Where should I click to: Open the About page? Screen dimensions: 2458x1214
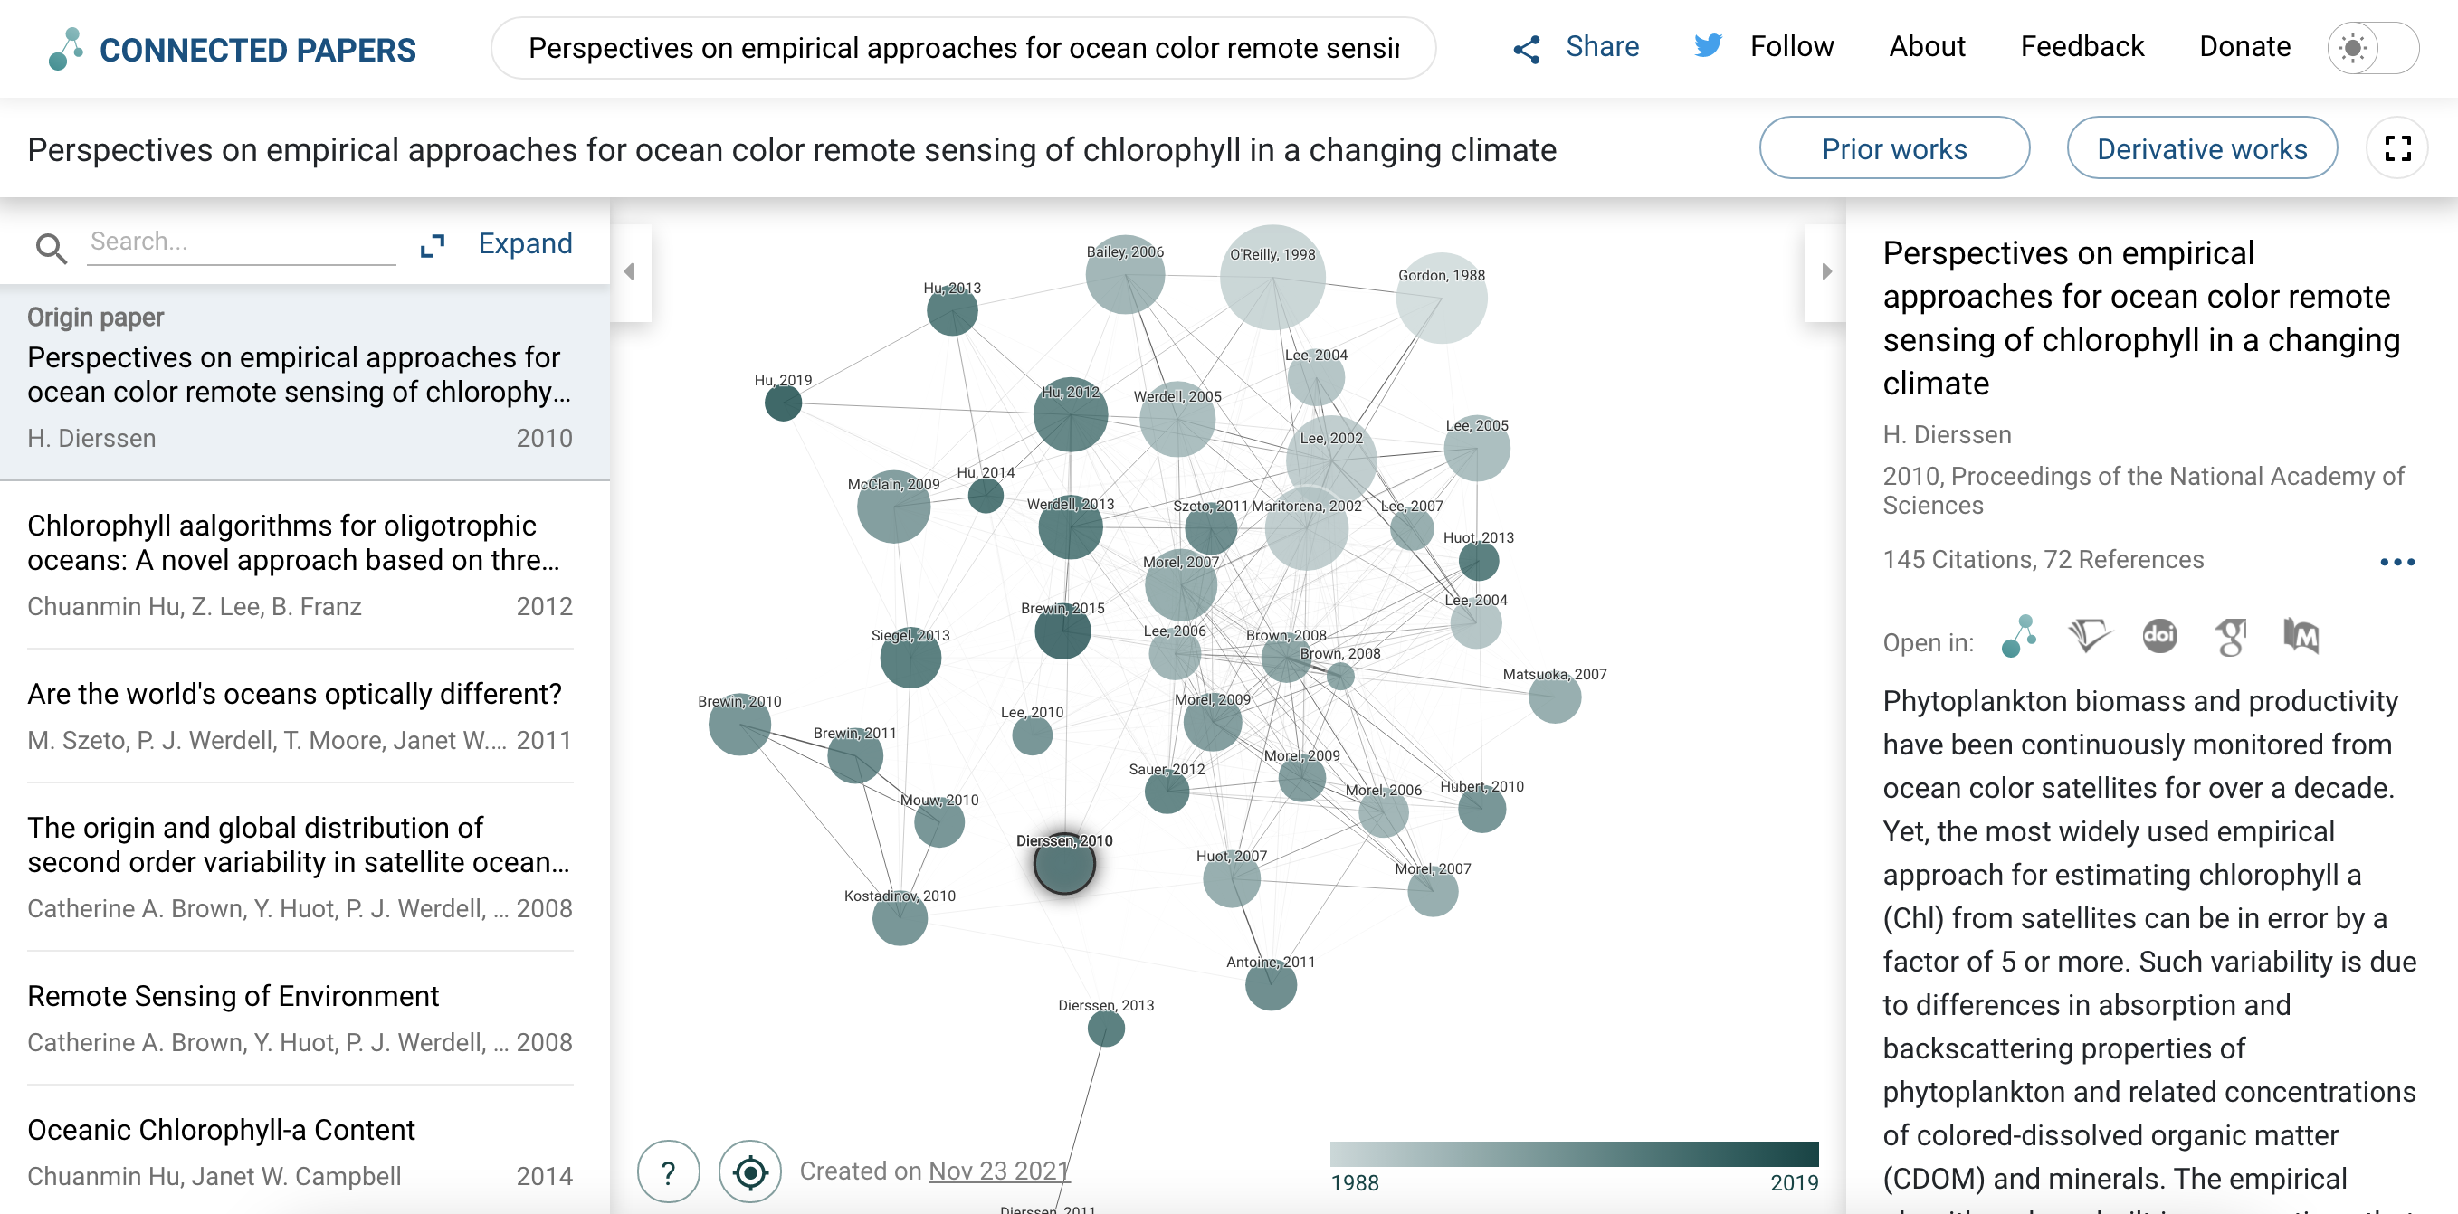click(1927, 47)
